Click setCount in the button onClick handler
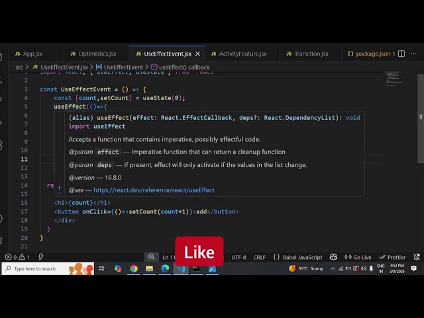 click(x=143, y=211)
